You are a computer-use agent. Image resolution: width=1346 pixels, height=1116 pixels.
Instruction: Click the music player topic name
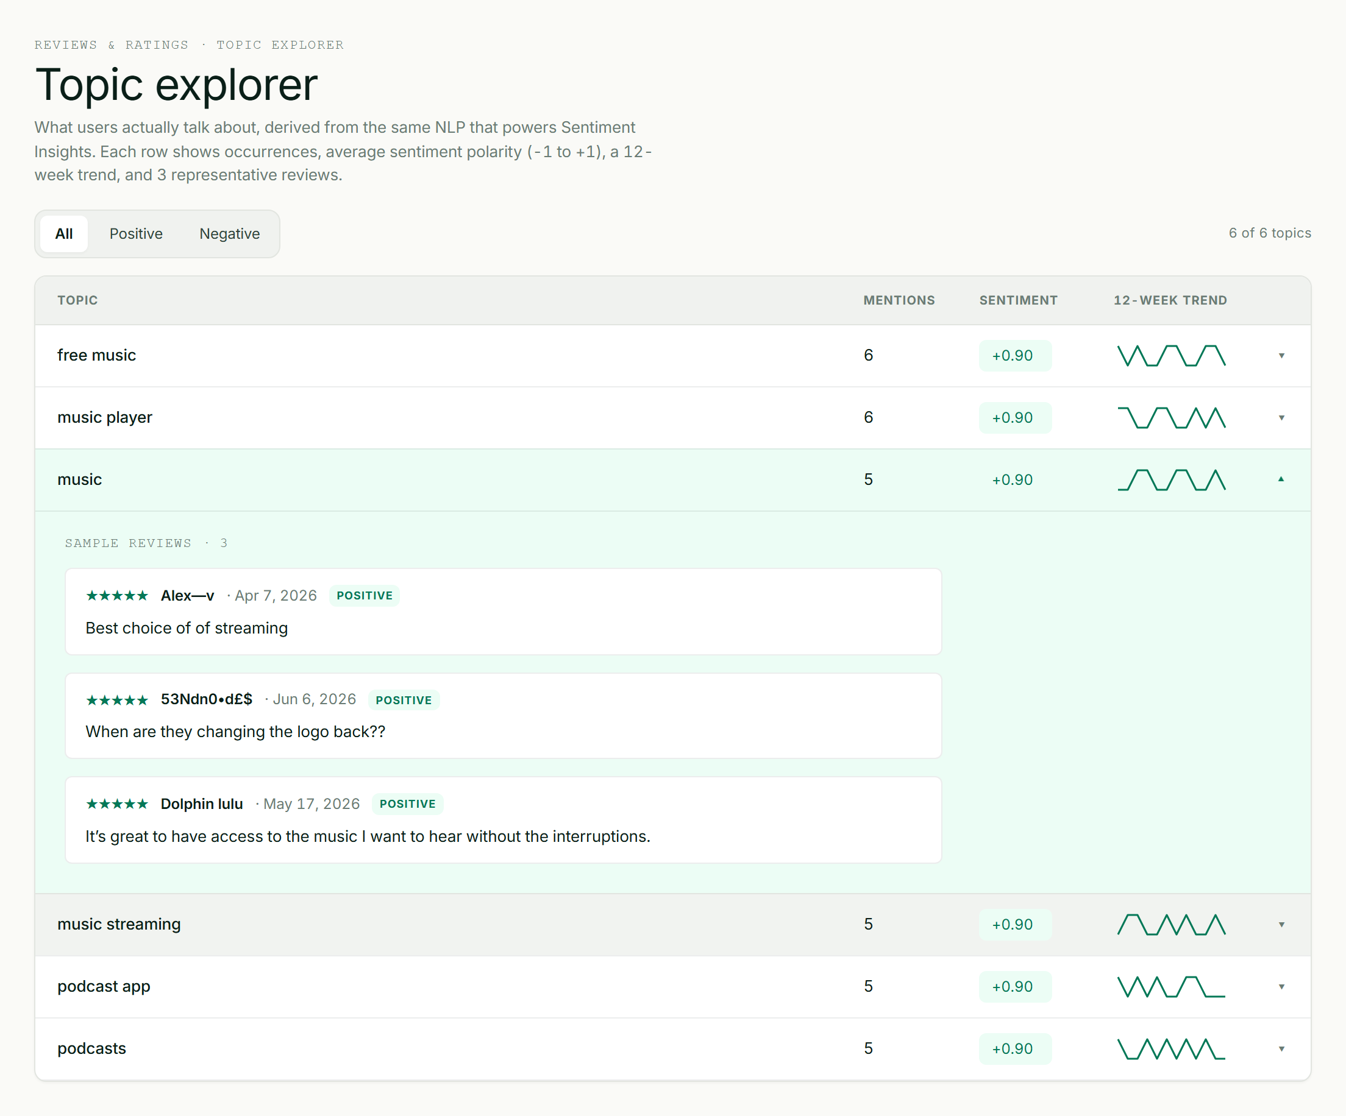pos(105,417)
